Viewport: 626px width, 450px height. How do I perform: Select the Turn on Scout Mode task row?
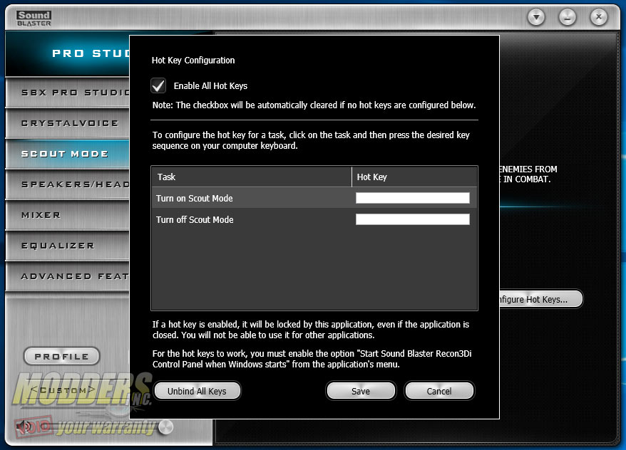[314, 198]
